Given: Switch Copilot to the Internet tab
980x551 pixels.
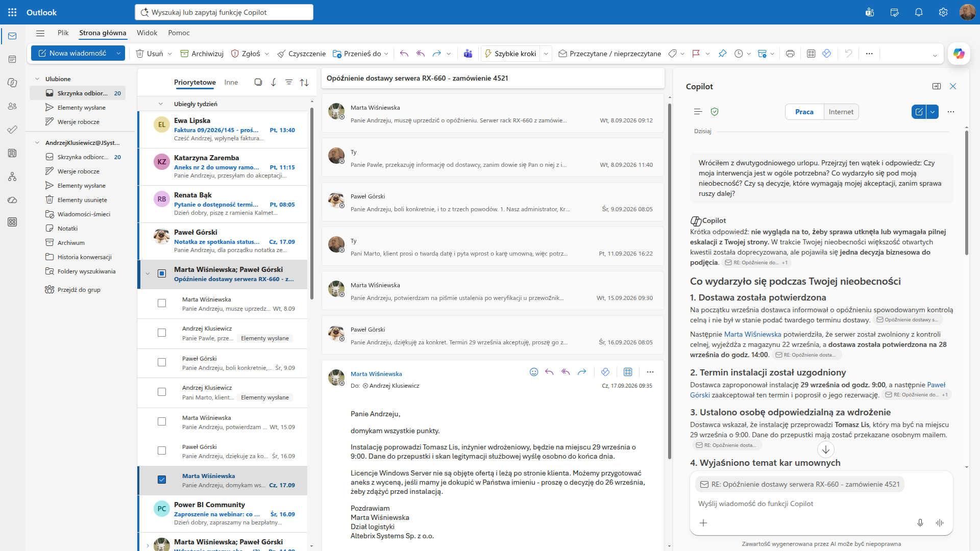Looking at the screenshot, I should [x=841, y=112].
